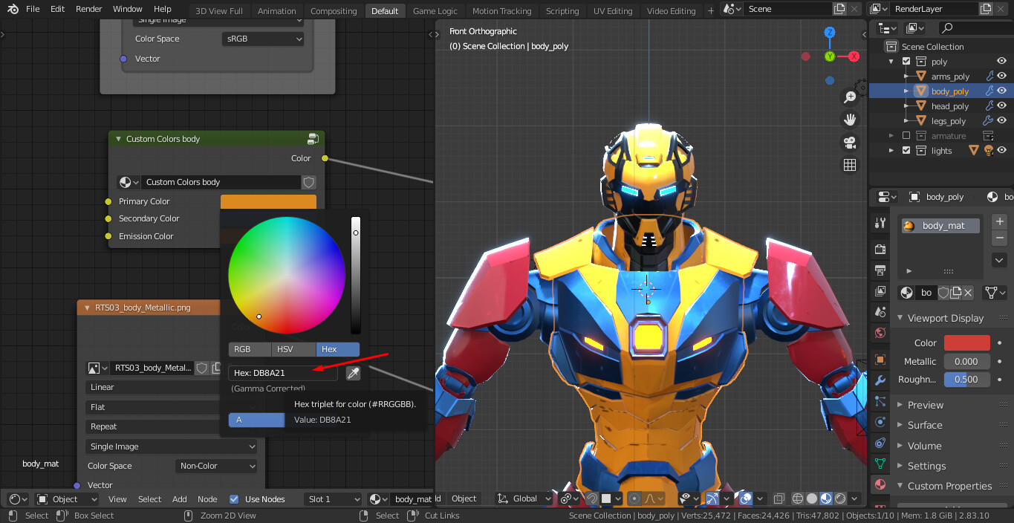
Task: Open the Non-Color color space dropdown
Action: (x=216, y=466)
